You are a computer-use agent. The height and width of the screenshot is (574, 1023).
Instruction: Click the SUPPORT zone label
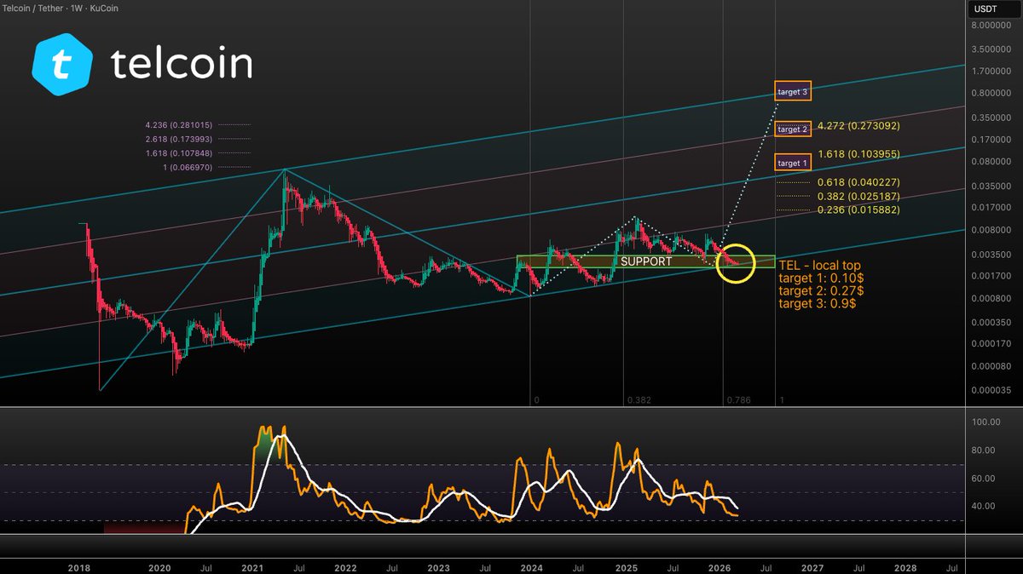pyautogui.click(x=646, y=261)
